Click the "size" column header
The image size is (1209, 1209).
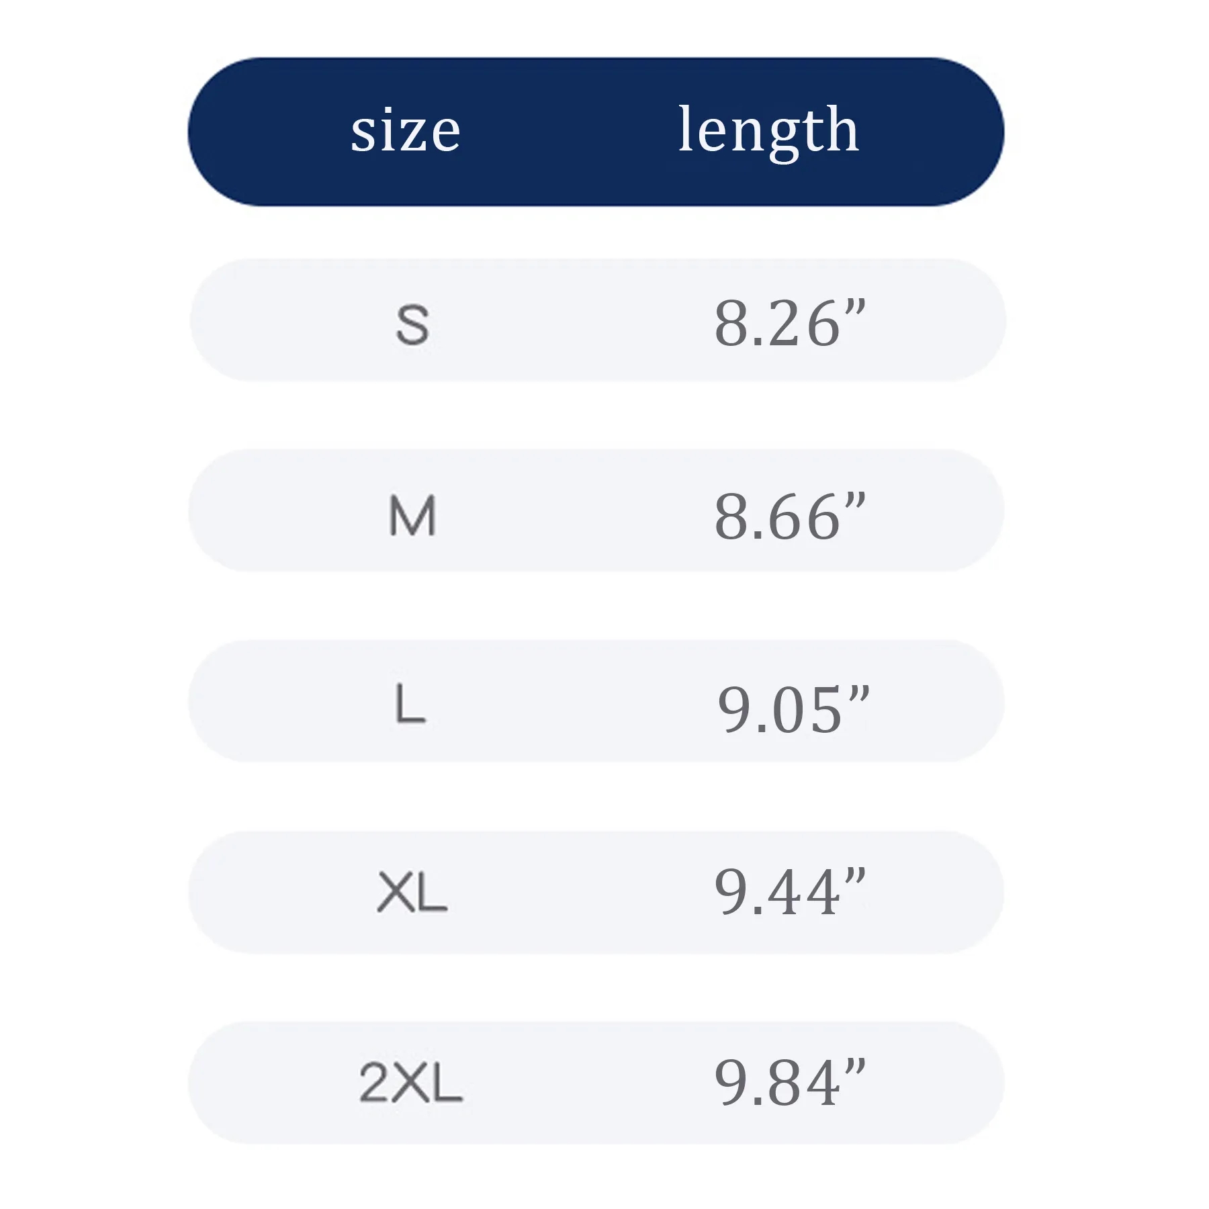(x=406, y=130)
